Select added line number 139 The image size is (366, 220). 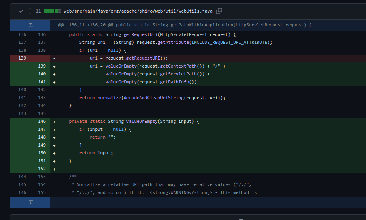(x=42, y=66)
